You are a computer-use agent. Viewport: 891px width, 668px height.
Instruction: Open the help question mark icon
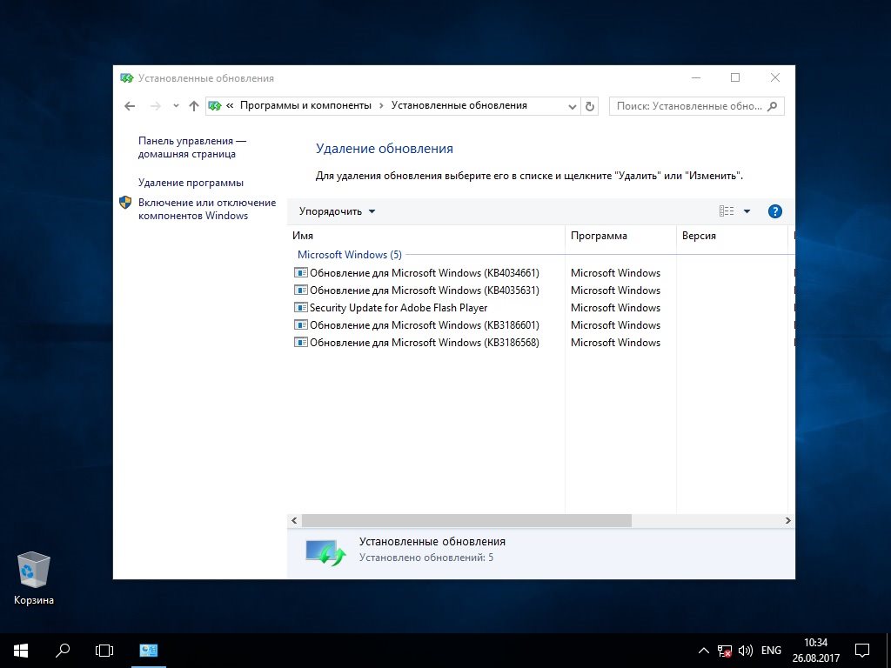coord(775,211)
